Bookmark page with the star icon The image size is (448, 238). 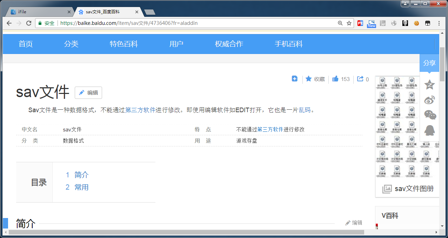pyautogui.click(x=349, y=23)
